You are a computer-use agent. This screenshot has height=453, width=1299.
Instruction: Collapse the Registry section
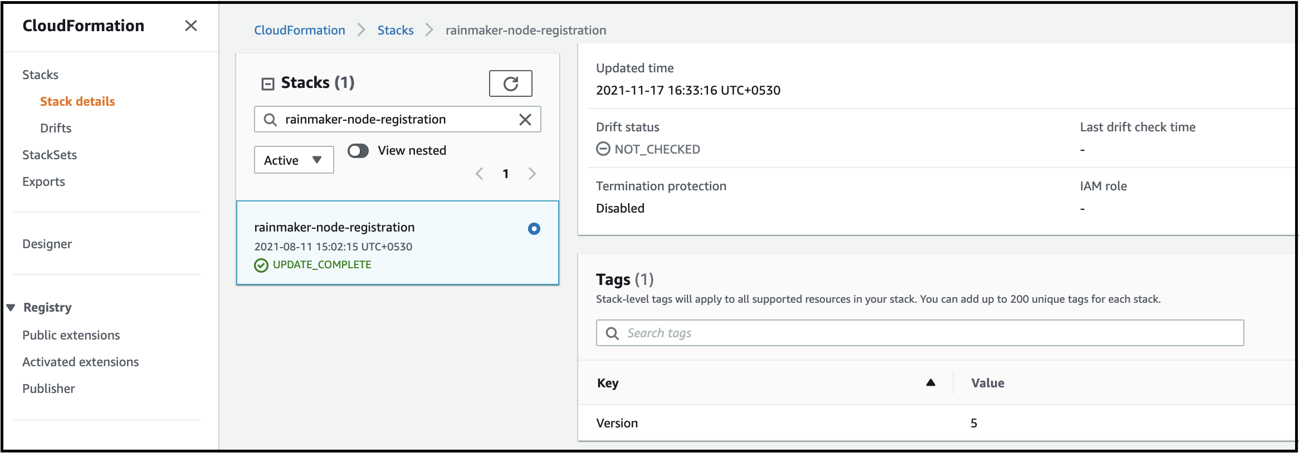pyautogui.click(x=11, y=308)
